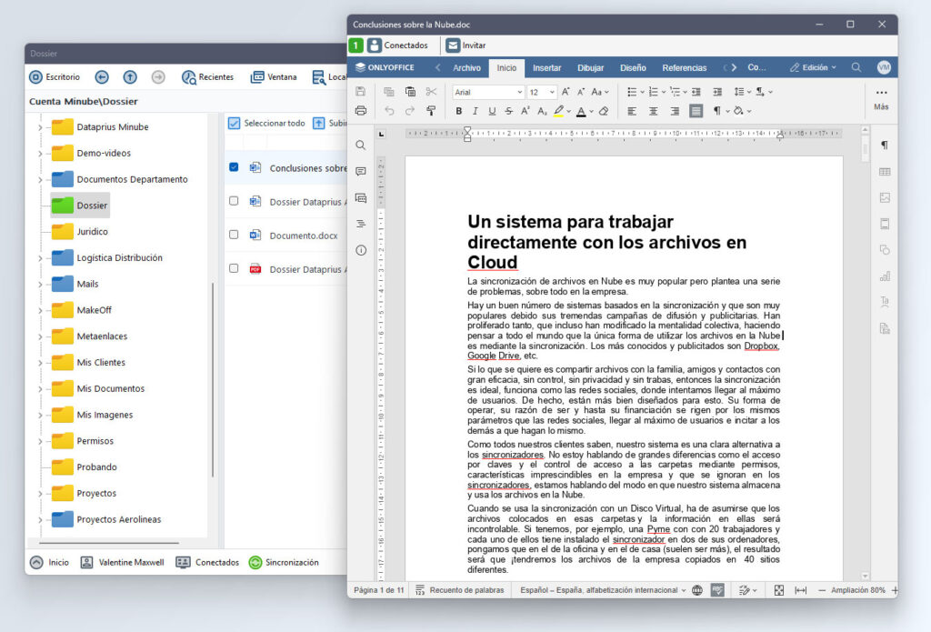Screen dimensions: 931x632
Task: Open the comments panel in left sidebar
Action: [361, 171]
